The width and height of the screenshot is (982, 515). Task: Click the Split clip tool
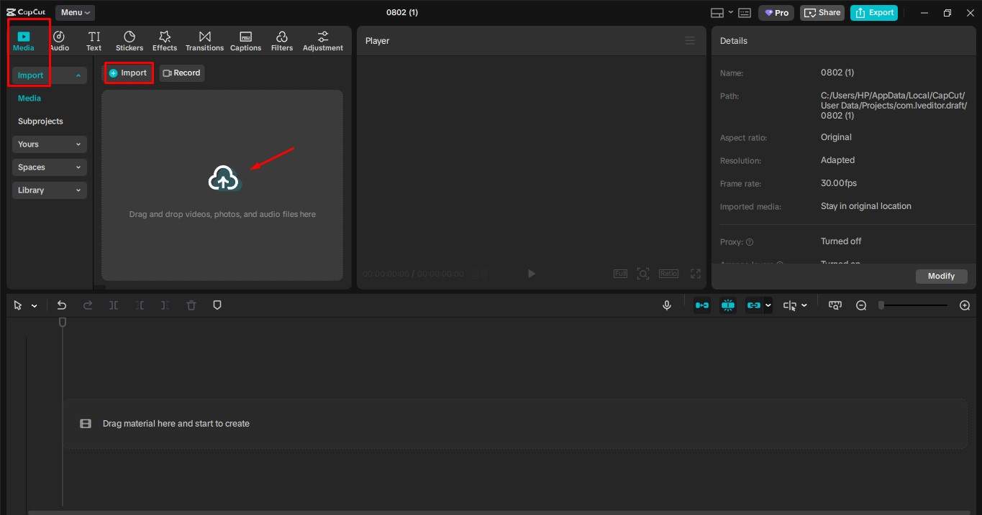(114, 305)
